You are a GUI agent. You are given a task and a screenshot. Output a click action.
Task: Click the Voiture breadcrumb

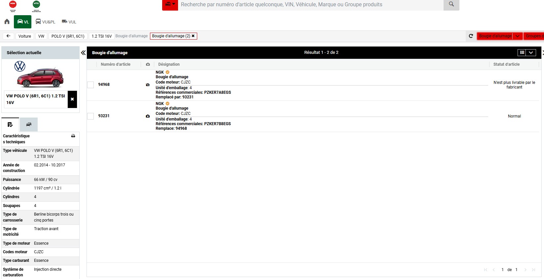(25, 36)
